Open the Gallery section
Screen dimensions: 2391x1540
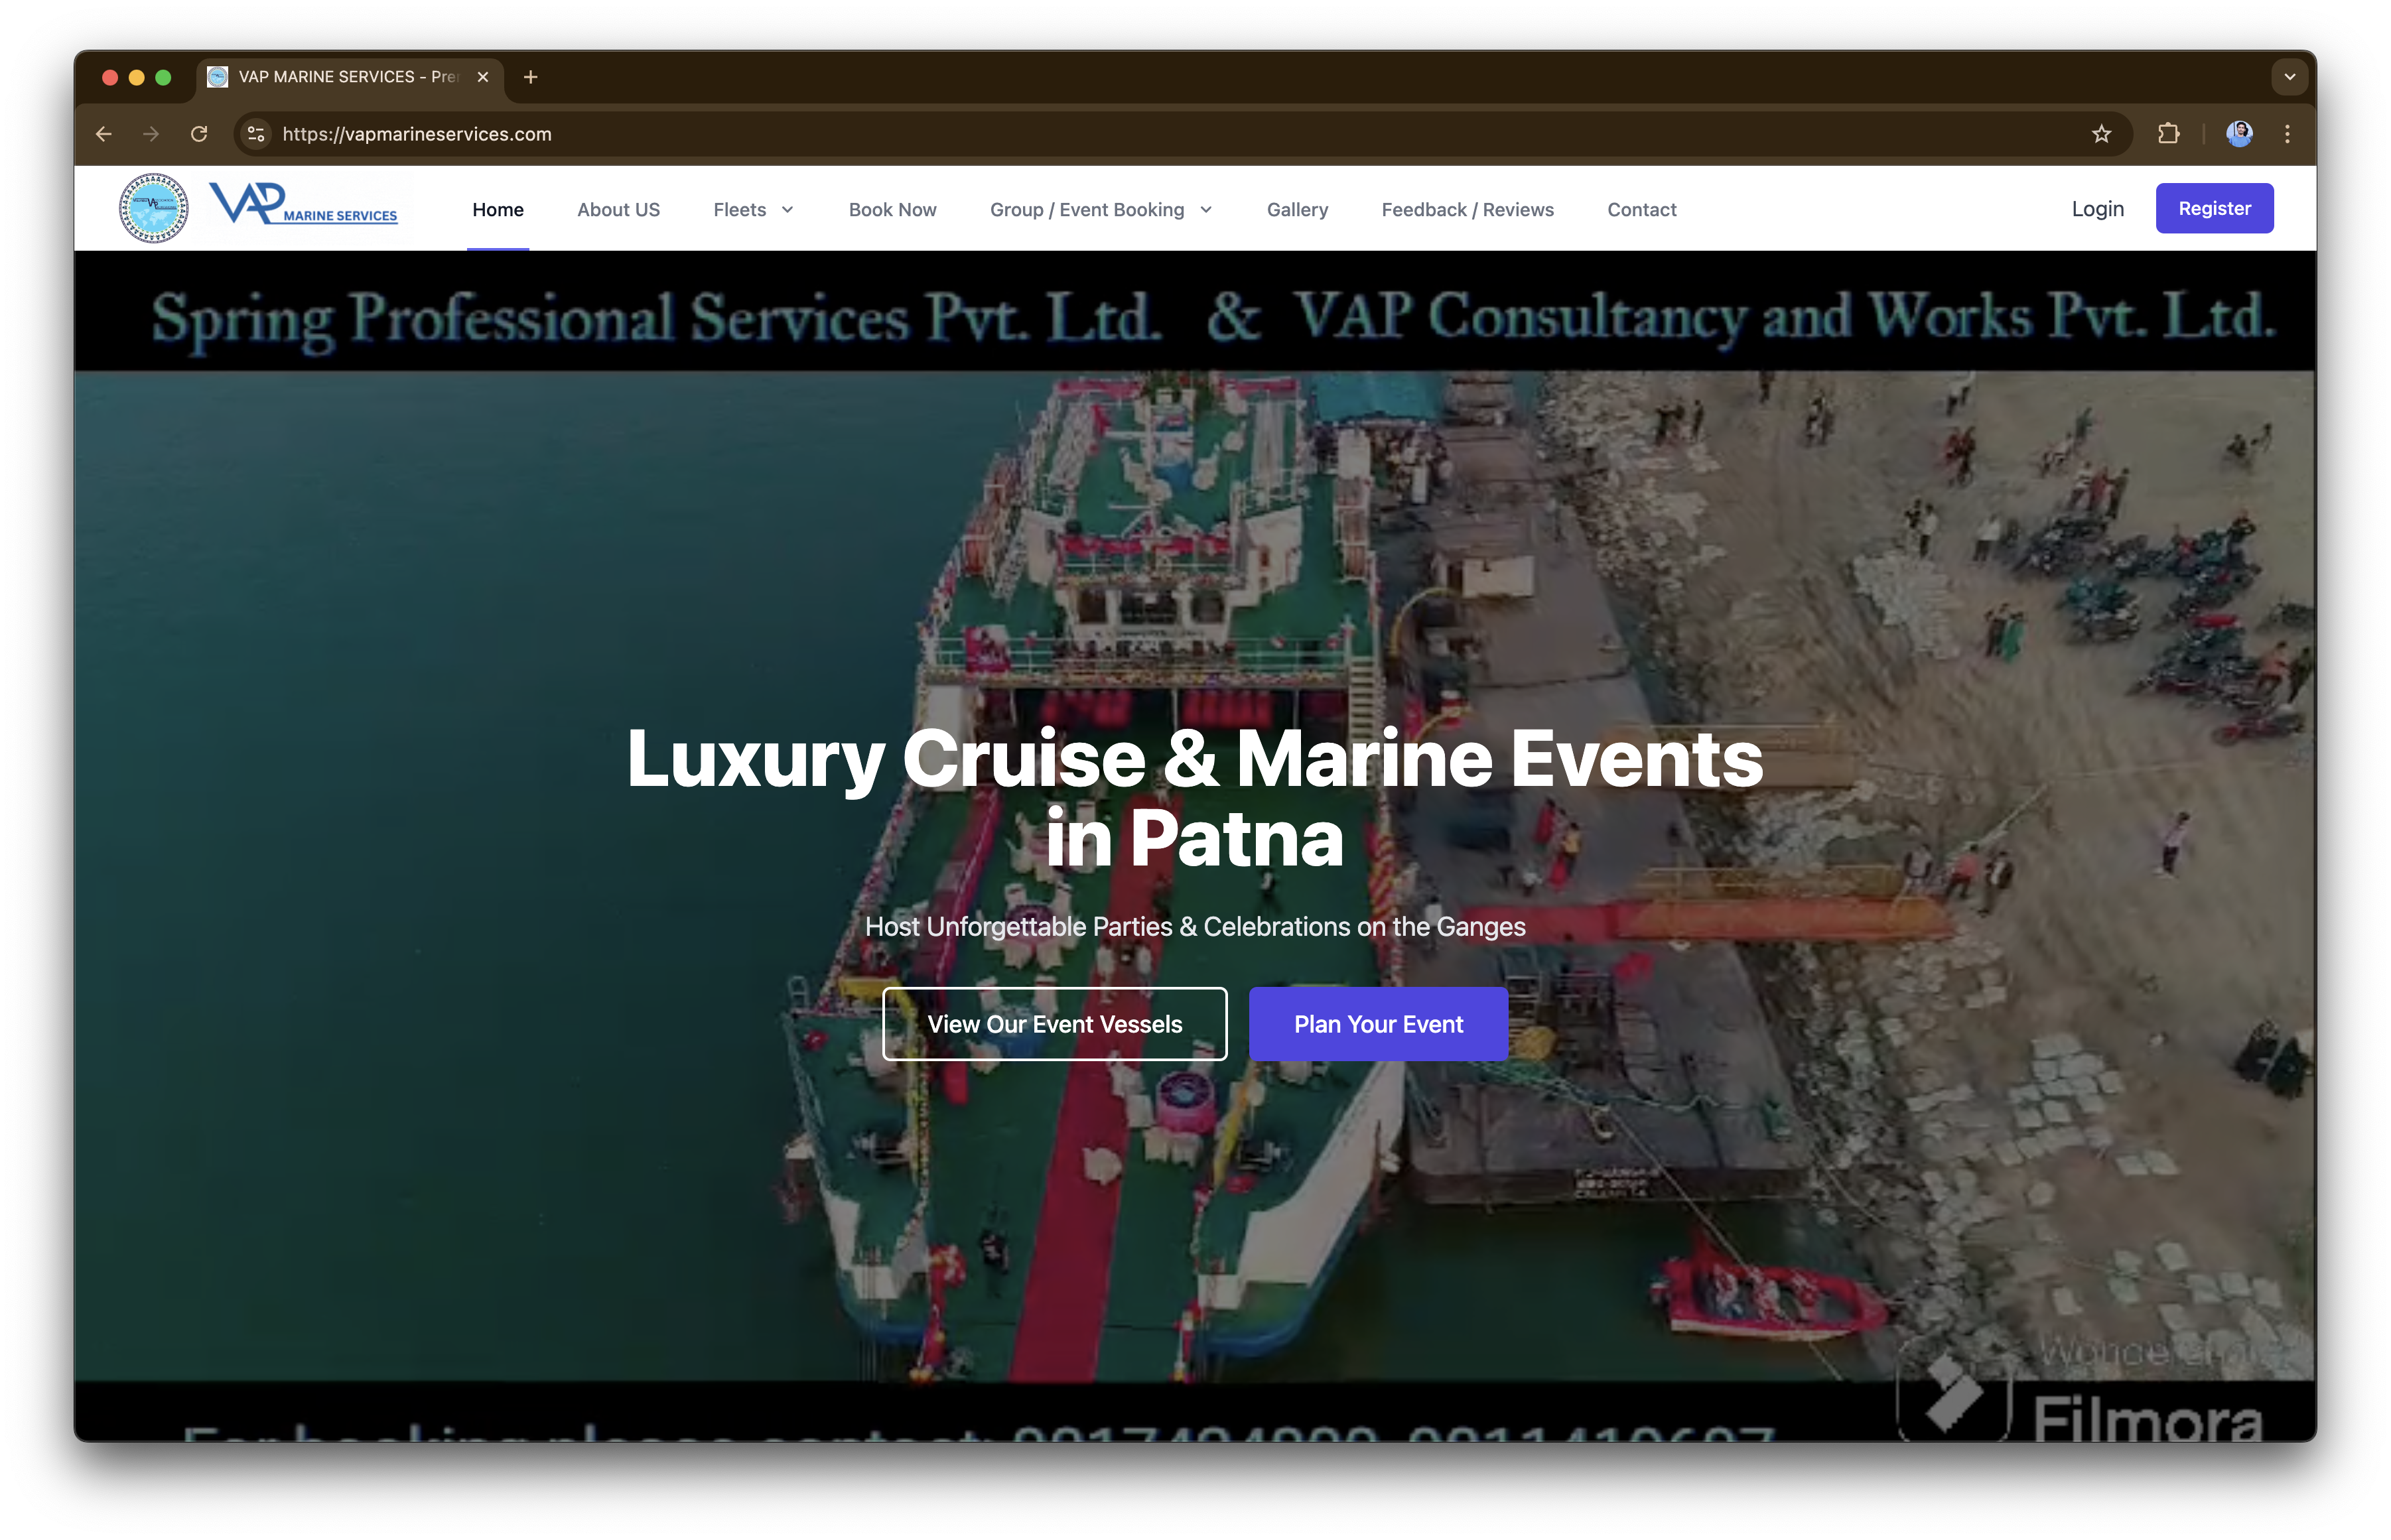coord(1297,210)
